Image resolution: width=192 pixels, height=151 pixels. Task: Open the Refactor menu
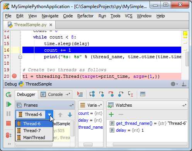point(85,16)
